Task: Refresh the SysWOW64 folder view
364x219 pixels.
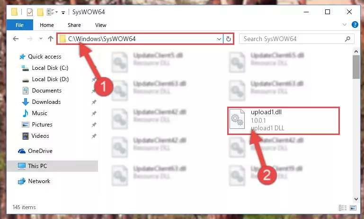Action: [x=229, y=39]
